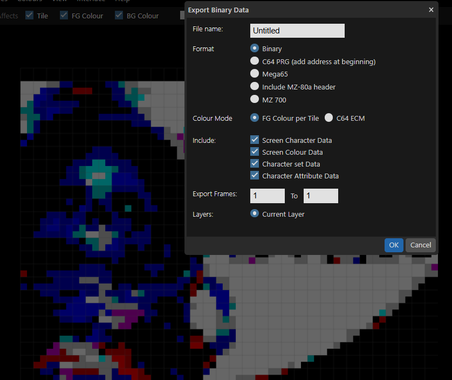Cancel the Export Binary Data dialog
The width and height of the screenshot is (452, 380).
[421, 245]
